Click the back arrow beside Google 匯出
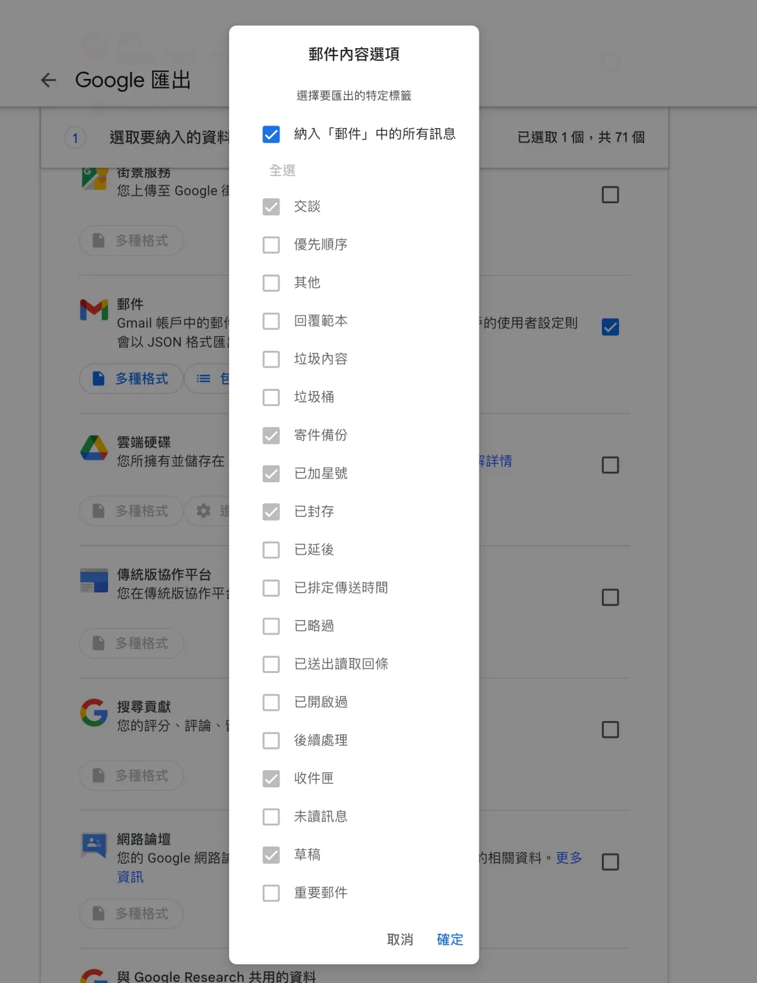This screenshot has width=757, height=983. click(49, 80)
